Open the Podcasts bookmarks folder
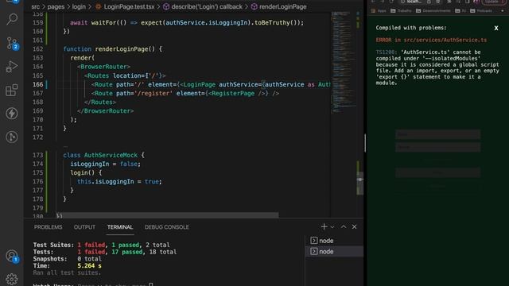 [481, 10]
